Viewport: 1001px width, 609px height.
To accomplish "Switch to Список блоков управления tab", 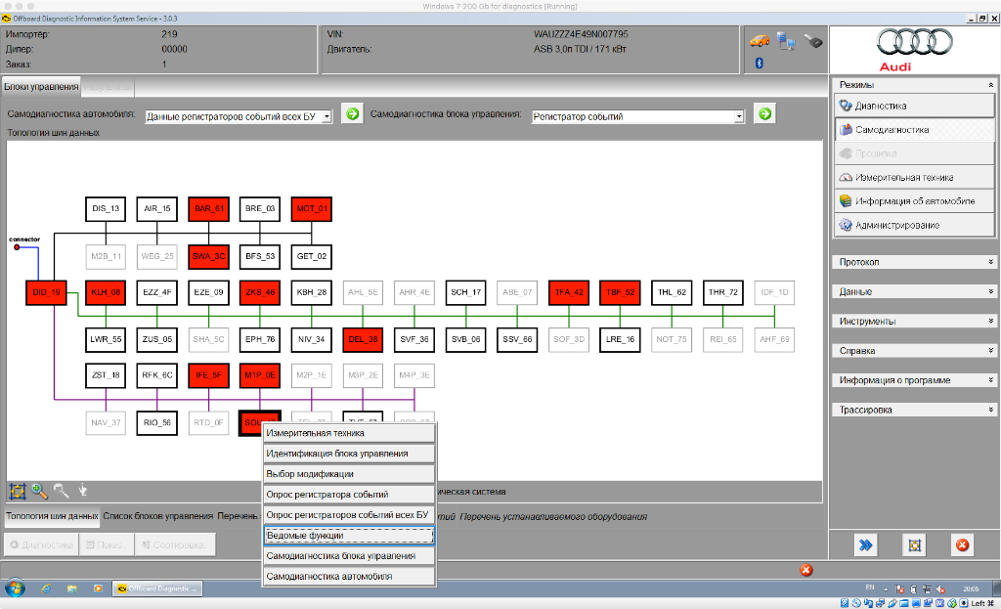I will pyautogui.click(x=157, y=516).
